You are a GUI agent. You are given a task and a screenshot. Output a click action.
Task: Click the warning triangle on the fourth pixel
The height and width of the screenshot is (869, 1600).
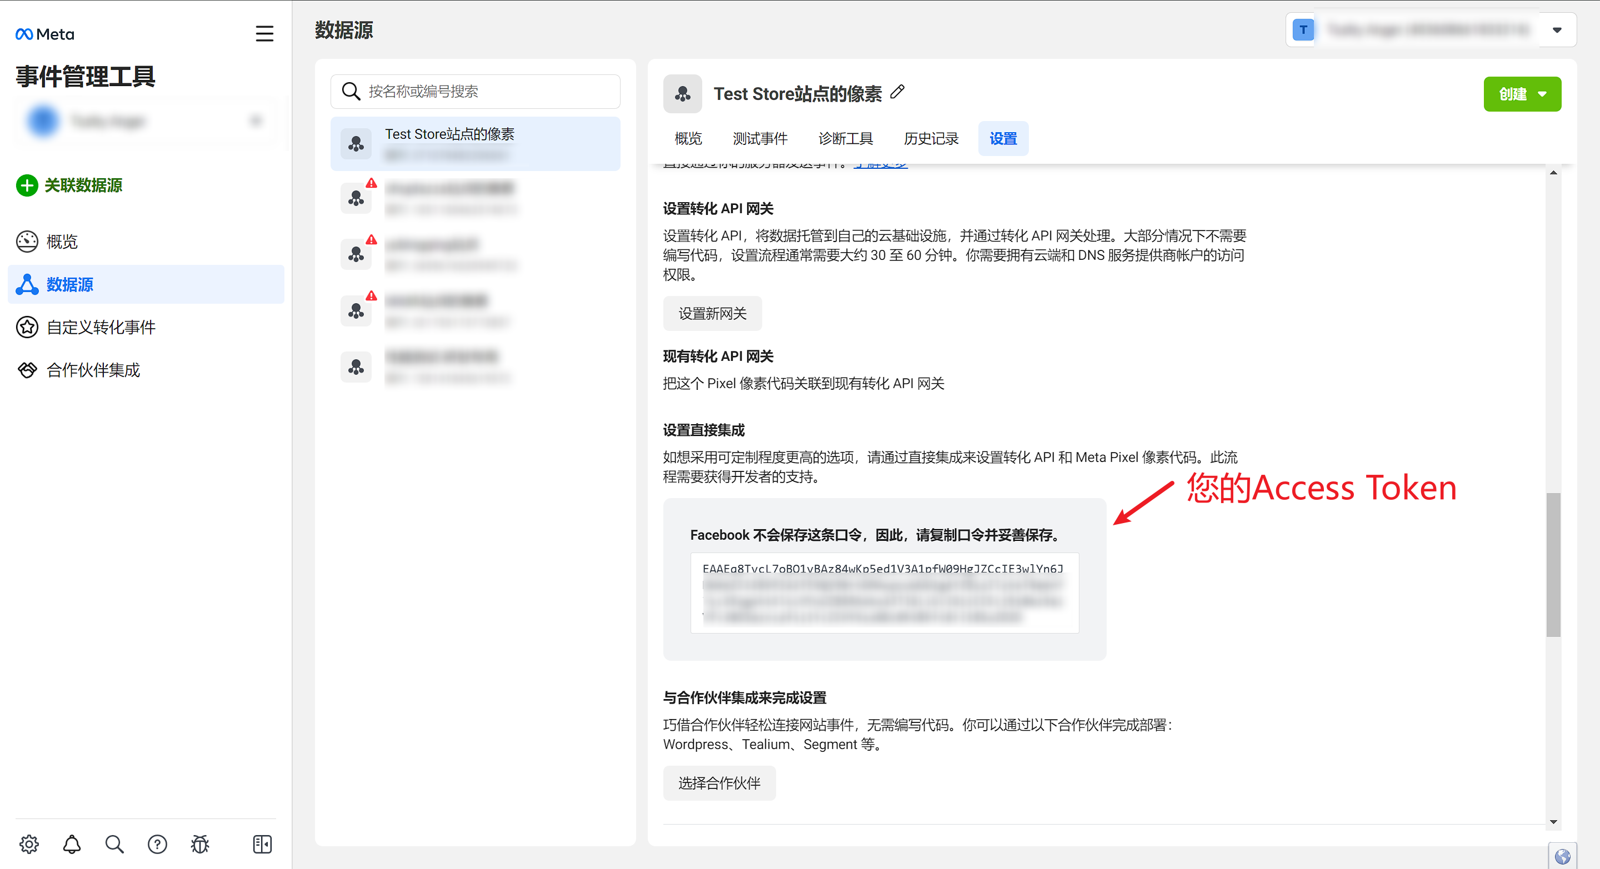(x=372, y=295)
